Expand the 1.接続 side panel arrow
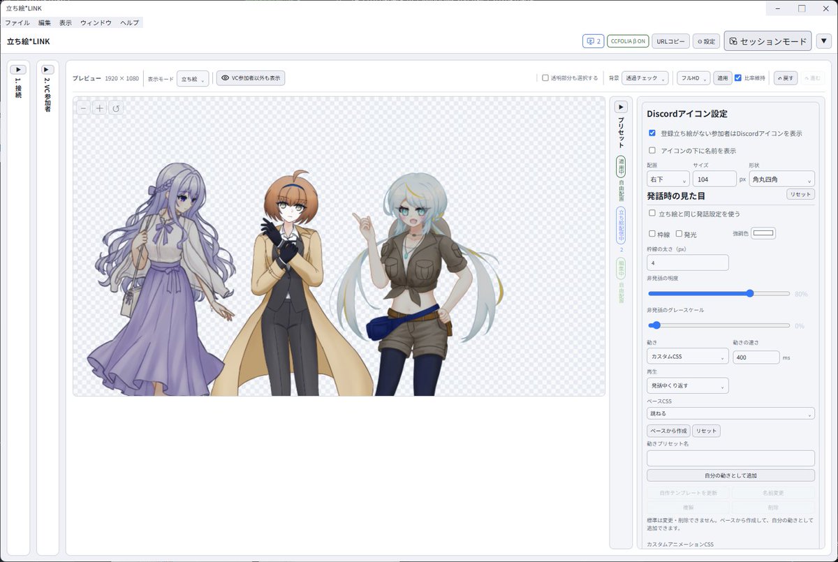838x562 pixels. point(18,69)
